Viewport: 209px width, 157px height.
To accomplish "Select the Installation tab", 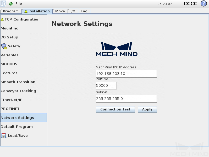I will 37,11.
